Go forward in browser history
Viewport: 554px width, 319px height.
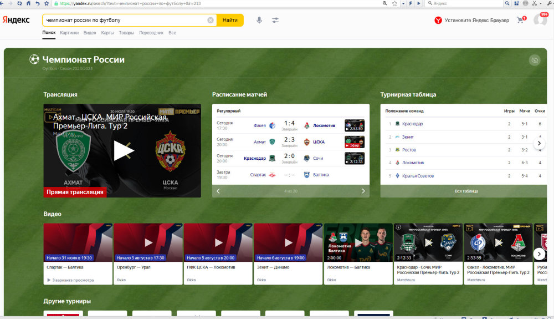tap(10, 3)
